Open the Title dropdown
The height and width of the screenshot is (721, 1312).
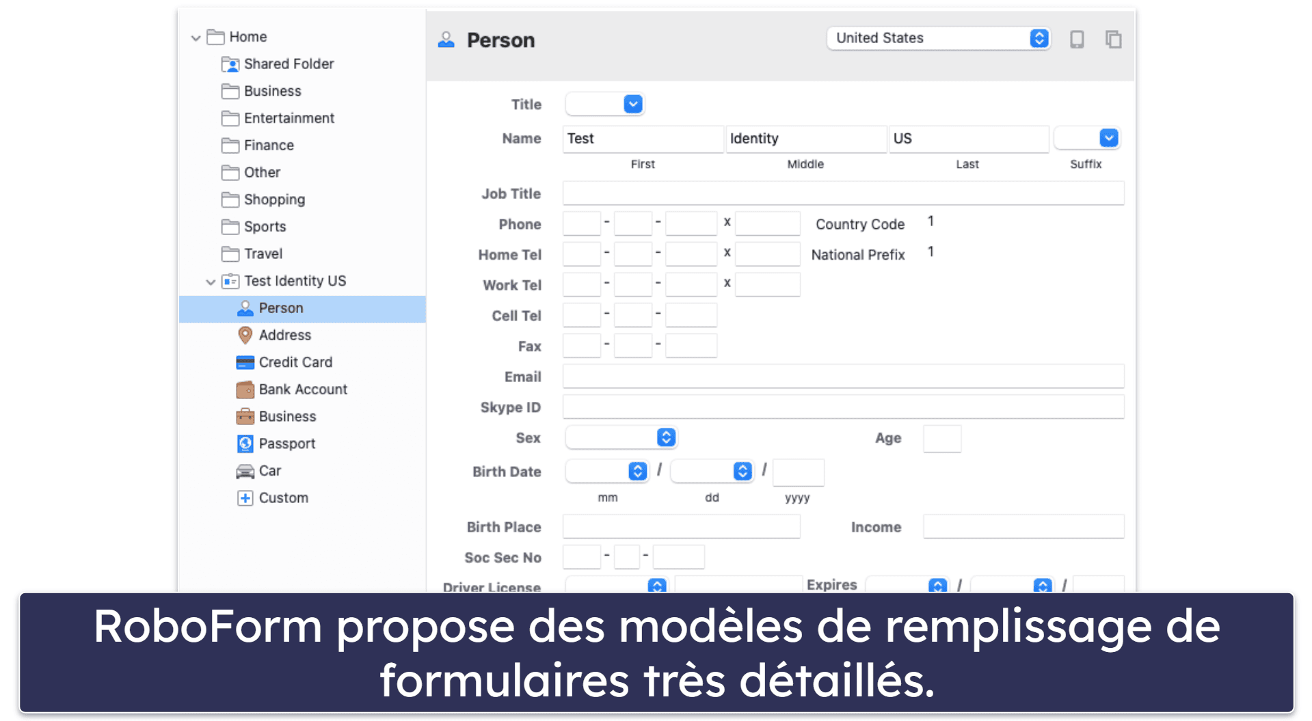point(604,105)
